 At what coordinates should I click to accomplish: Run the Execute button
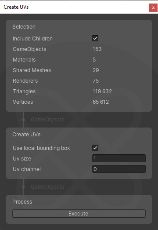tap(79, 214)
